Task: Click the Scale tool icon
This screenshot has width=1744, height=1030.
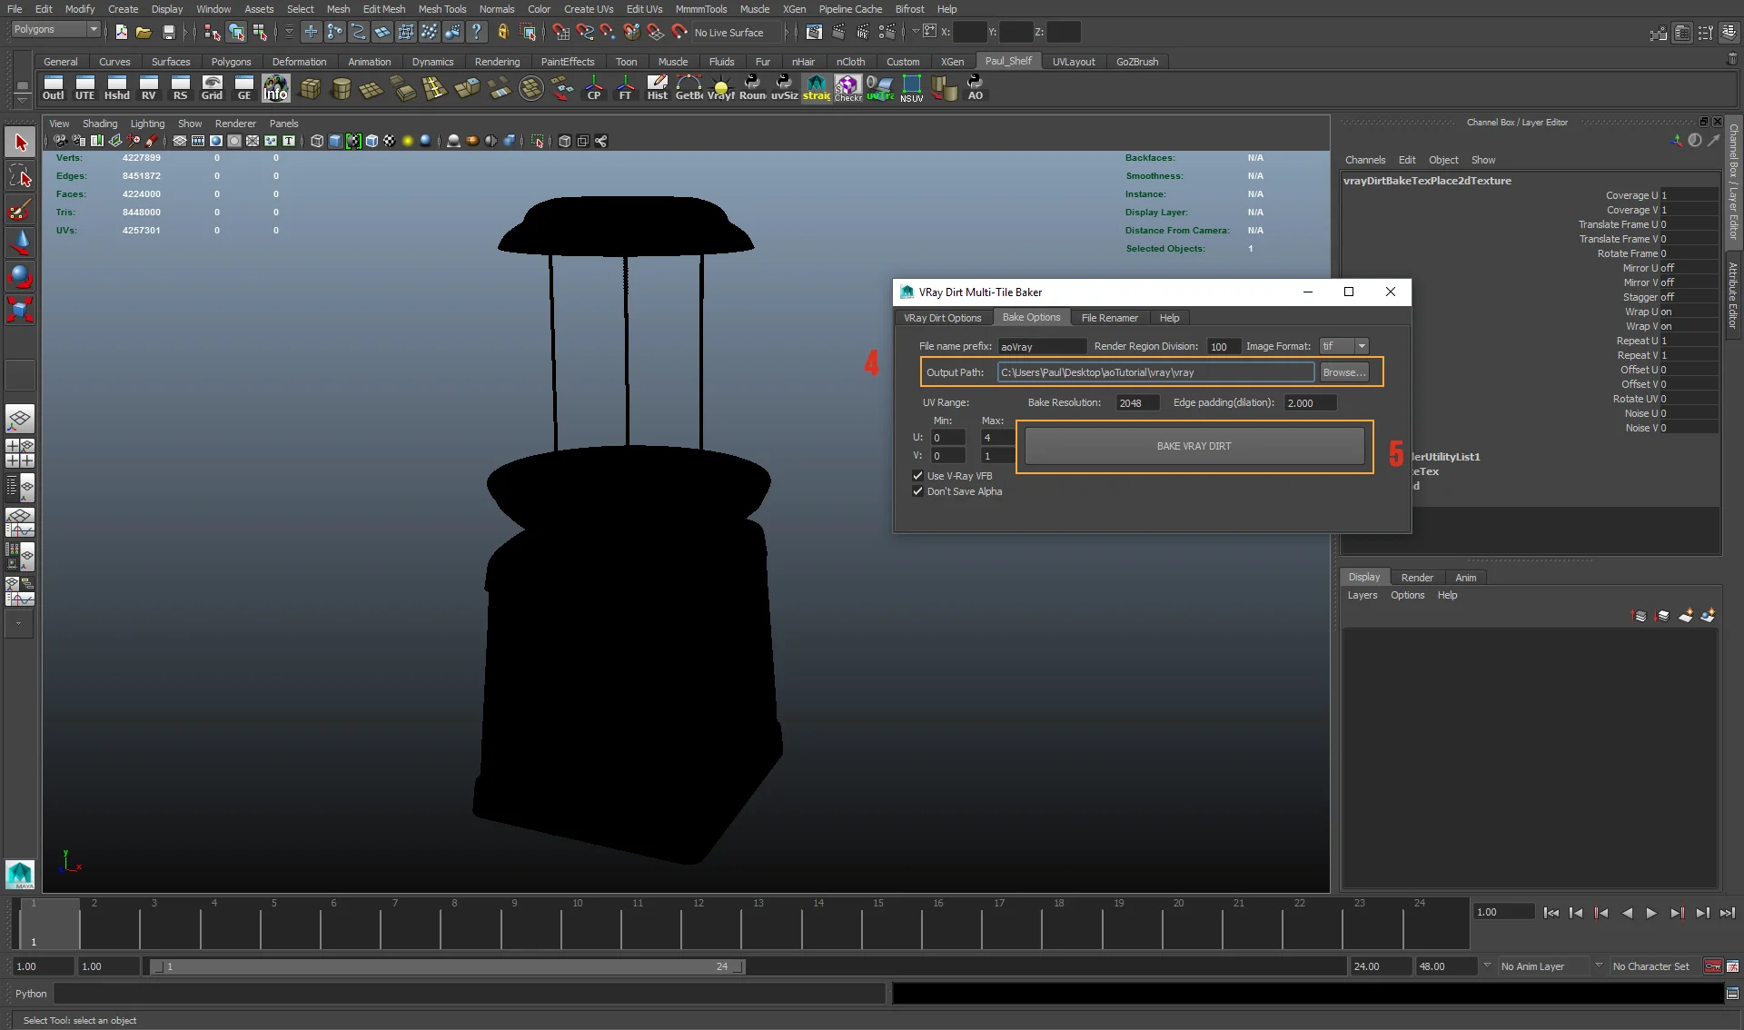Action: point(20,310)
